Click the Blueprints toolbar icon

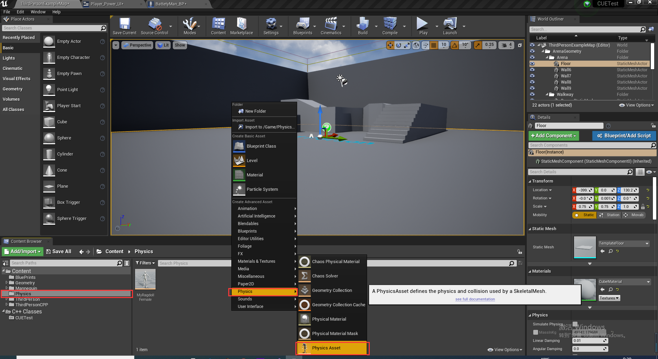coord(303,26)
